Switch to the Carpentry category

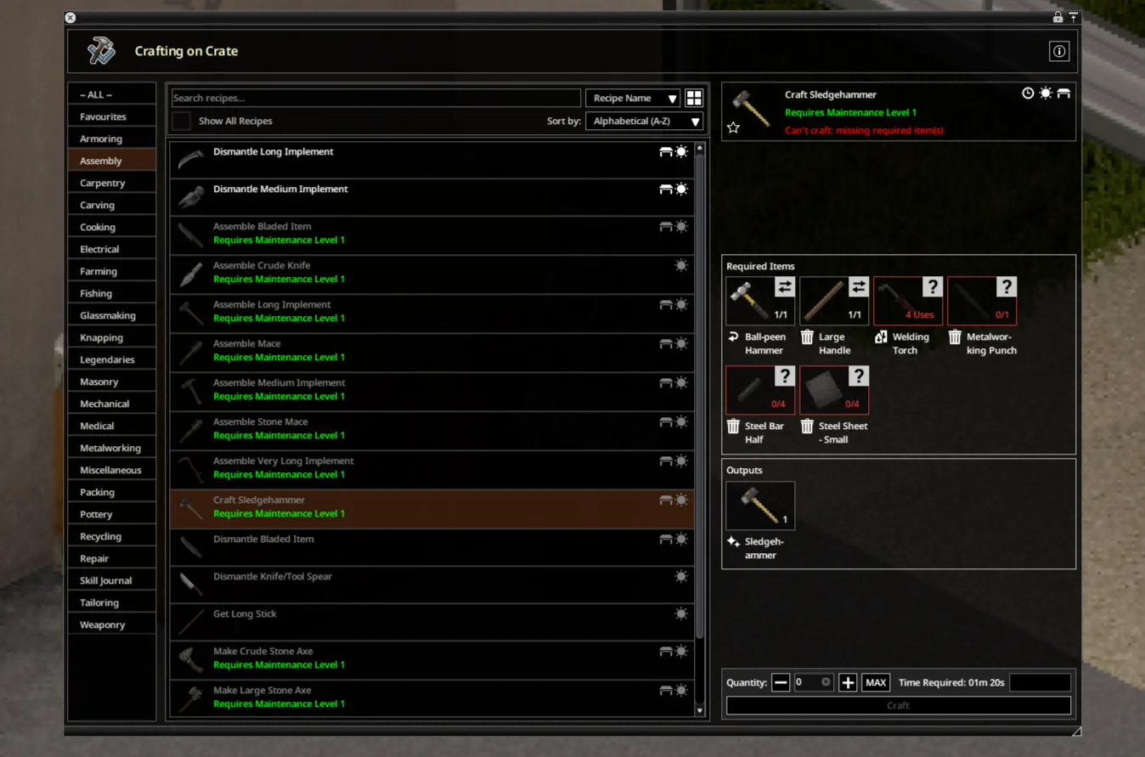103,183
